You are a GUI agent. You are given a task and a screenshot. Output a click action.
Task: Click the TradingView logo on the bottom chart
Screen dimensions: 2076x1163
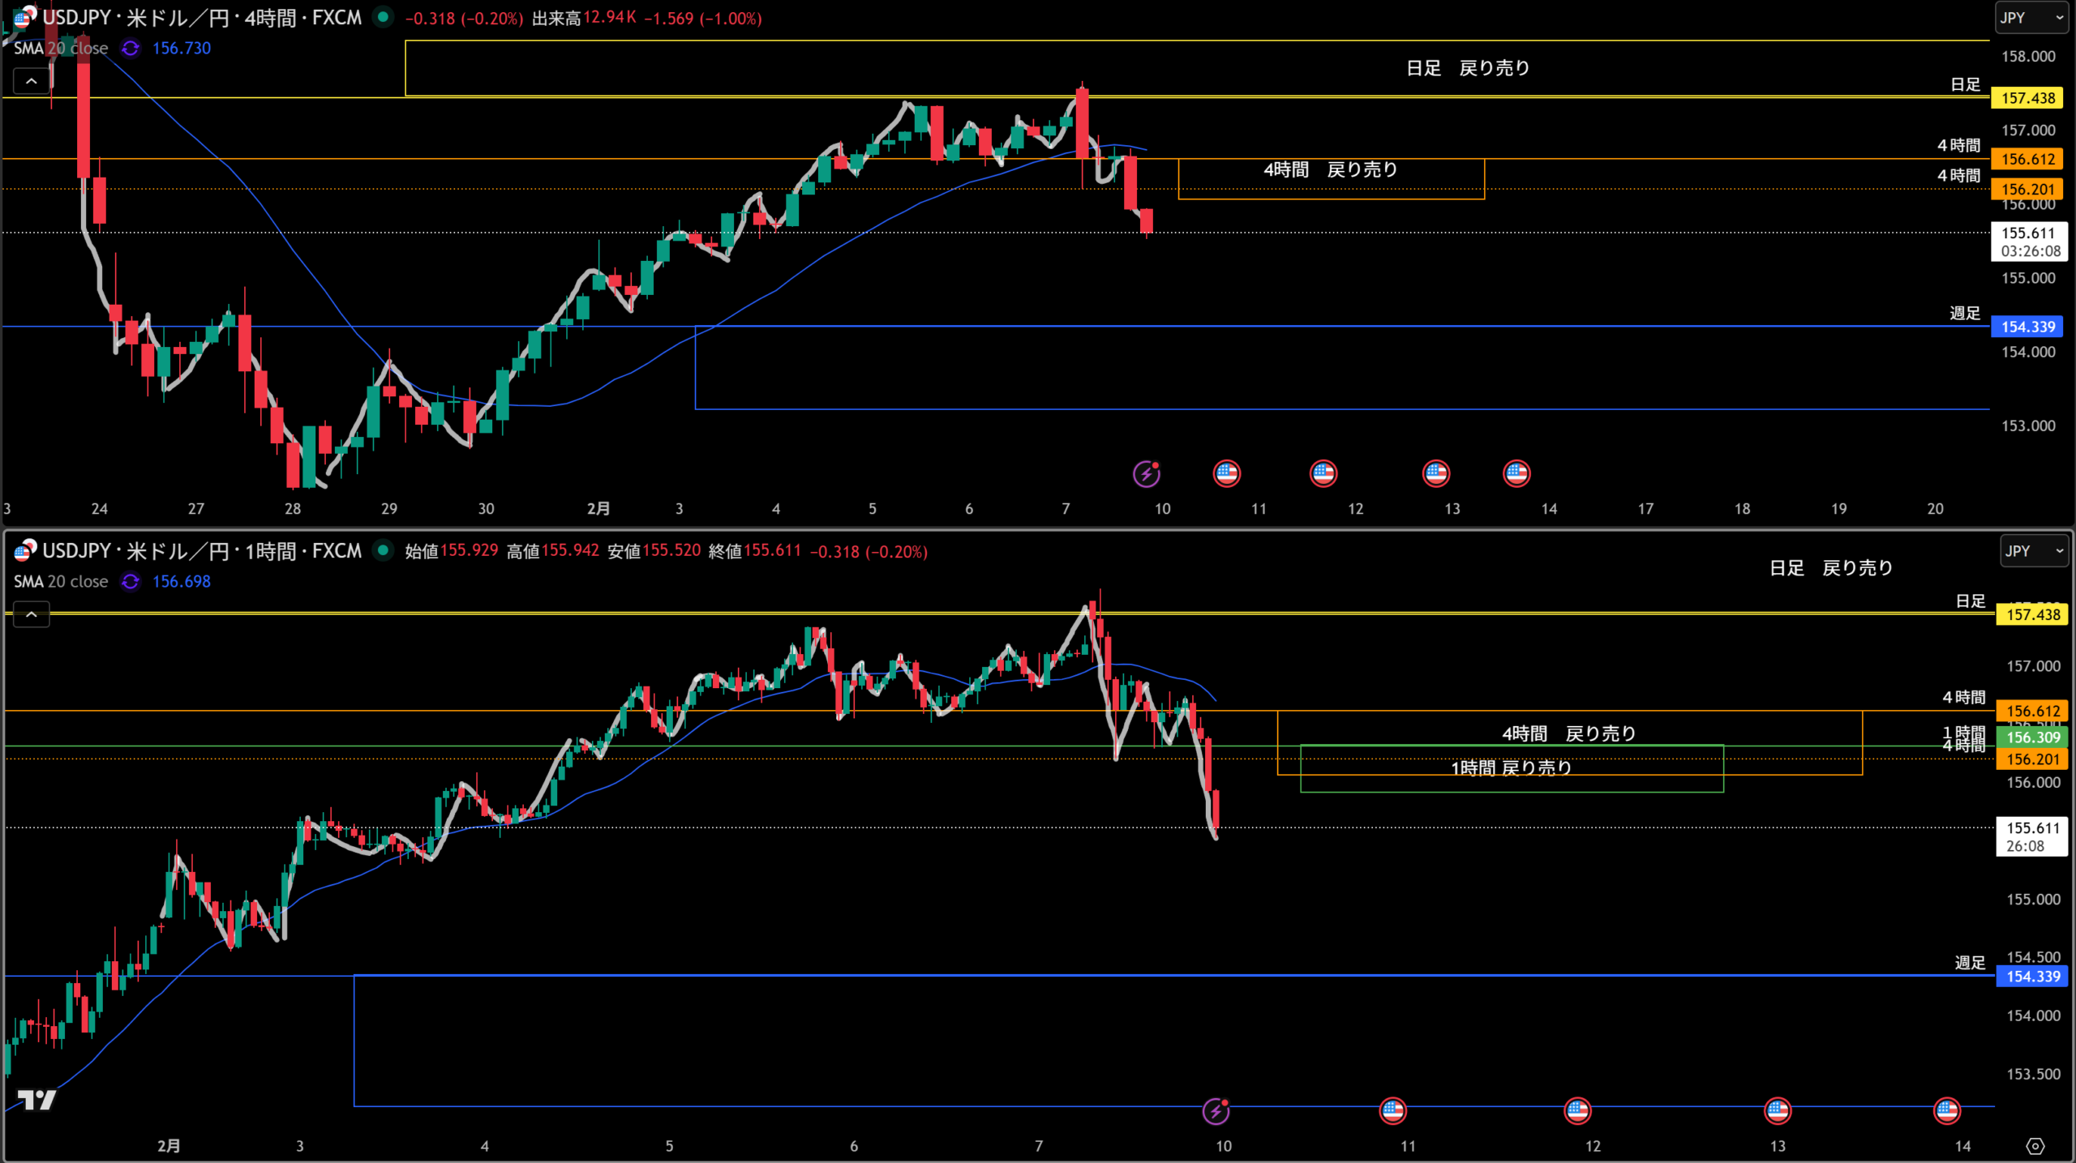36,1100
